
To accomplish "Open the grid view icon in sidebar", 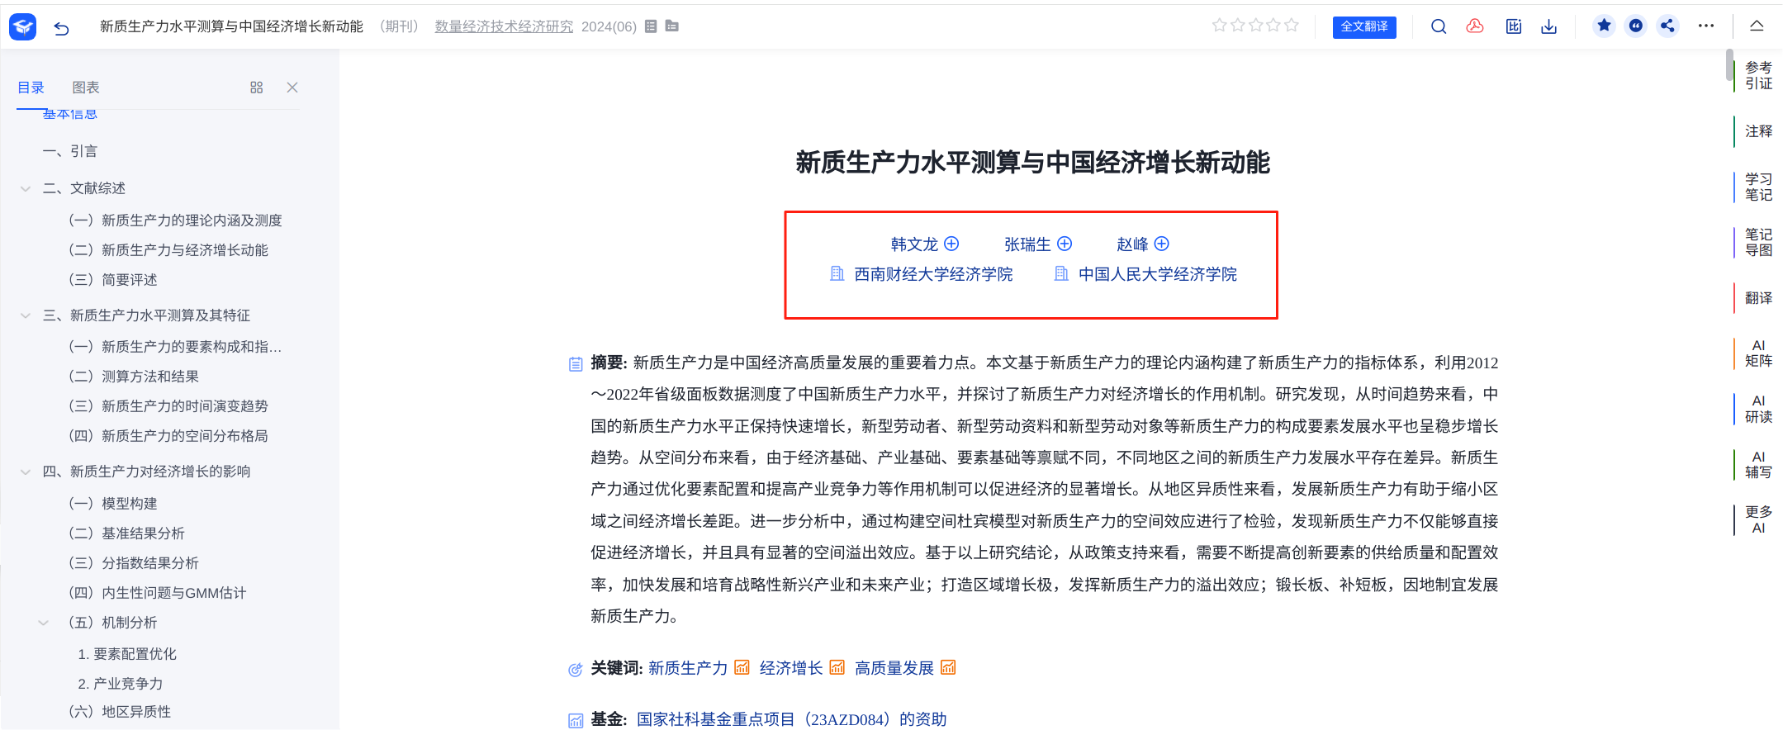I will (x=256, y=88).
